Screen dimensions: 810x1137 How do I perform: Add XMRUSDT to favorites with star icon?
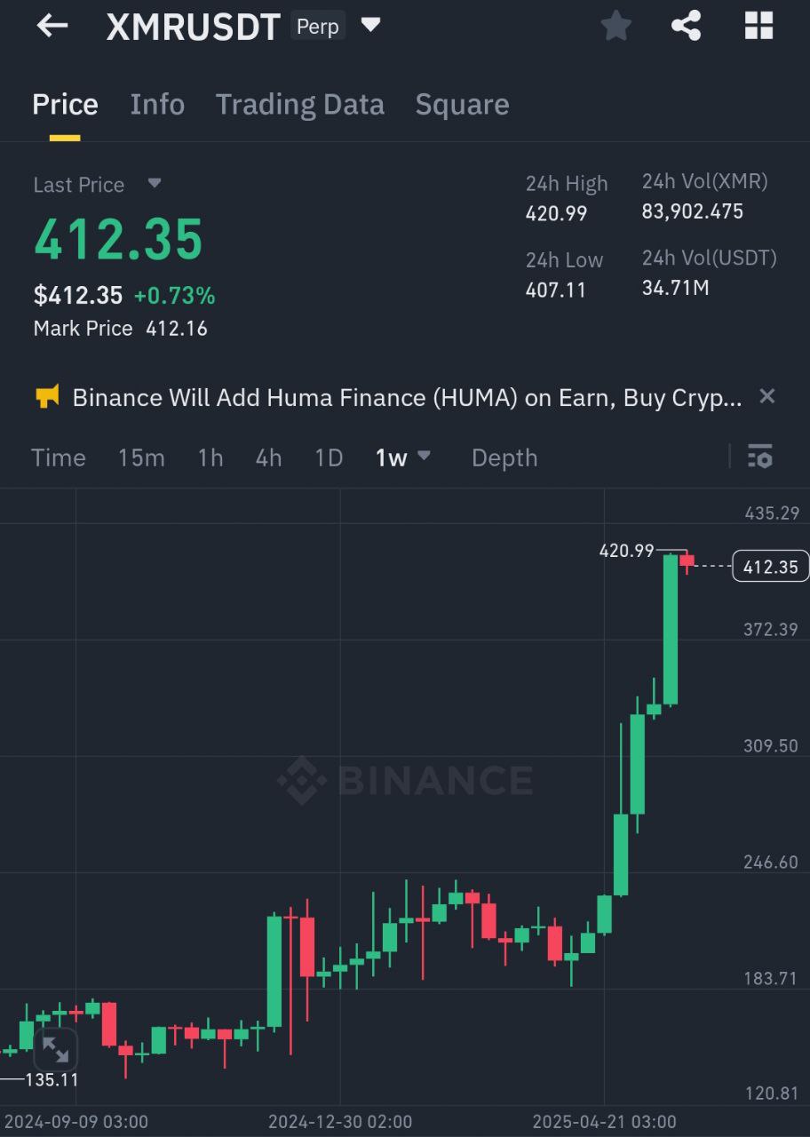[x=615, y=27]
